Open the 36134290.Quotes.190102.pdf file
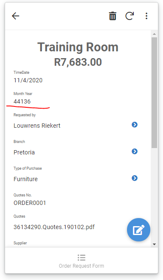 coord(54,227)
